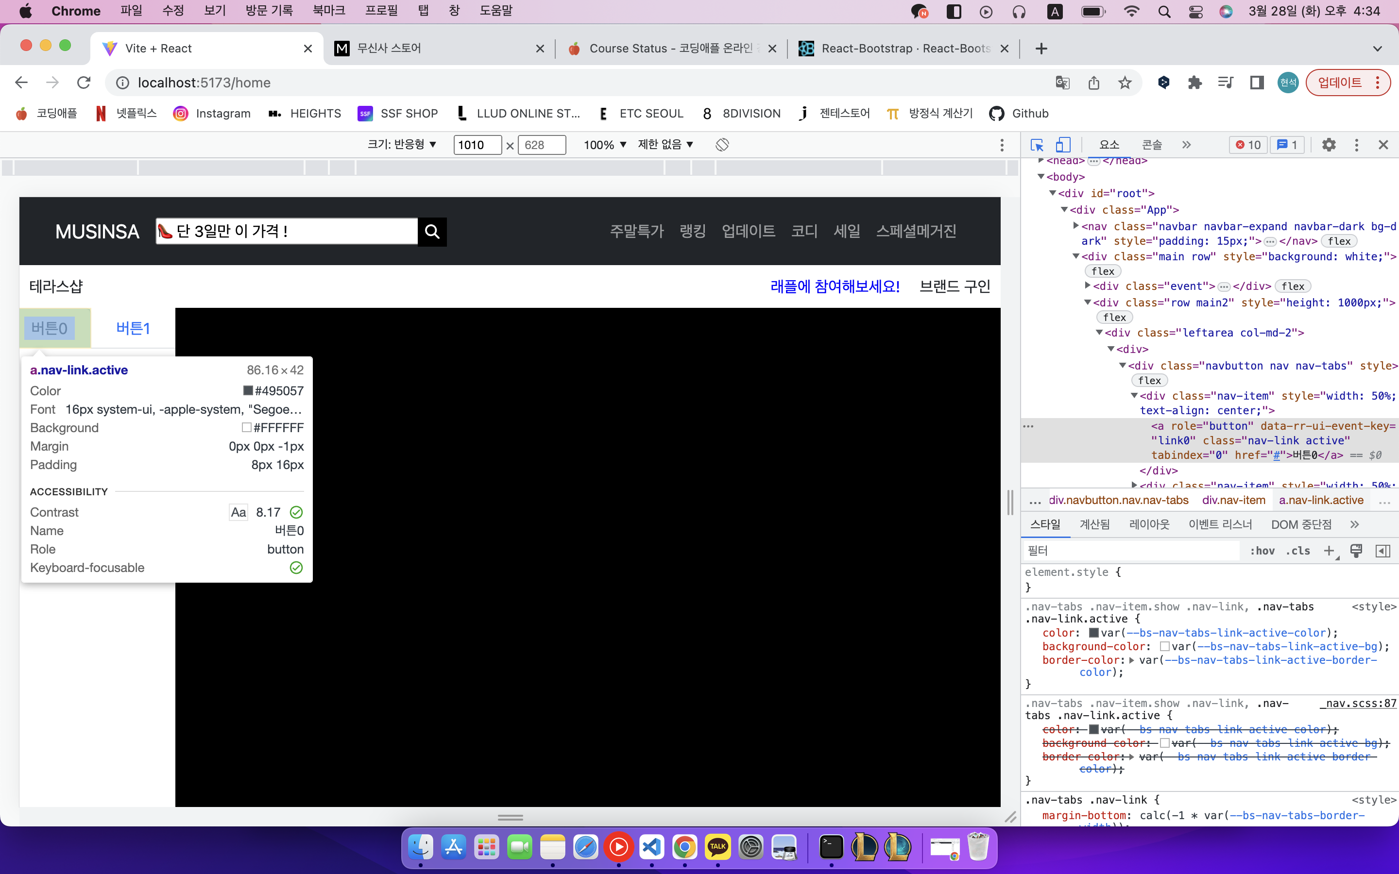Open Visual Studio Code from the Dock

(x=651, y=847)
